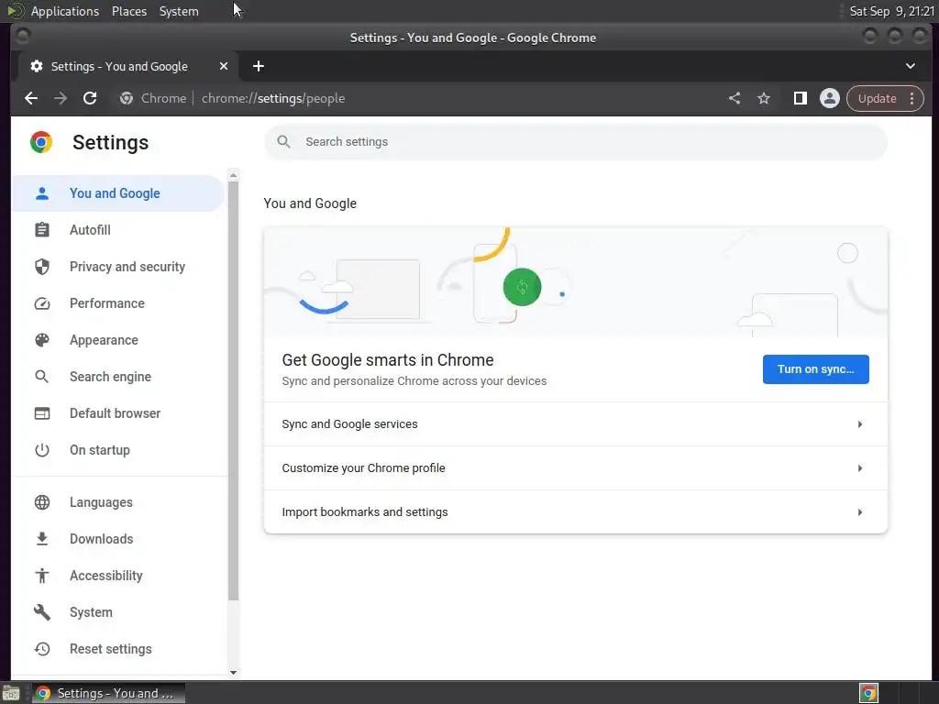
Task: Reload the page with the refresh icon
Action: 90,98
